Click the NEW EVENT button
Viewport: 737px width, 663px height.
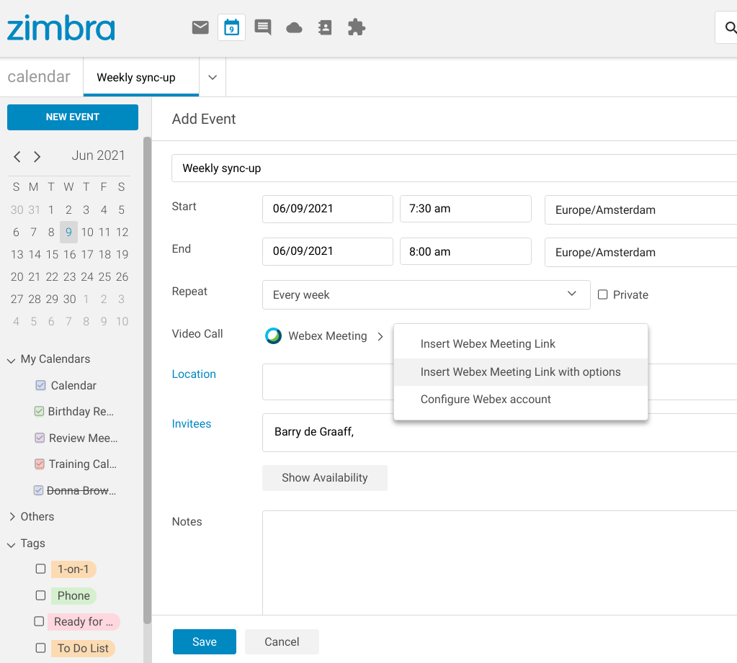pos(73,117)
